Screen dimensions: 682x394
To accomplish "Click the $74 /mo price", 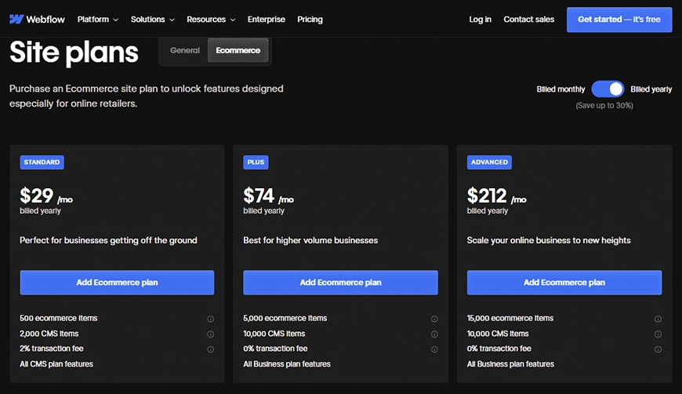I will [x=268, y=196].
